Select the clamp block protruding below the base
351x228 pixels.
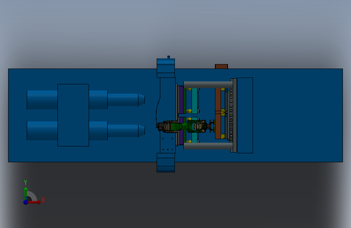[166, 163]
